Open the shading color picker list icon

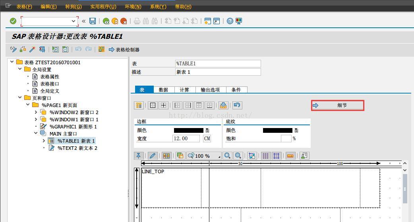(296, 130)
